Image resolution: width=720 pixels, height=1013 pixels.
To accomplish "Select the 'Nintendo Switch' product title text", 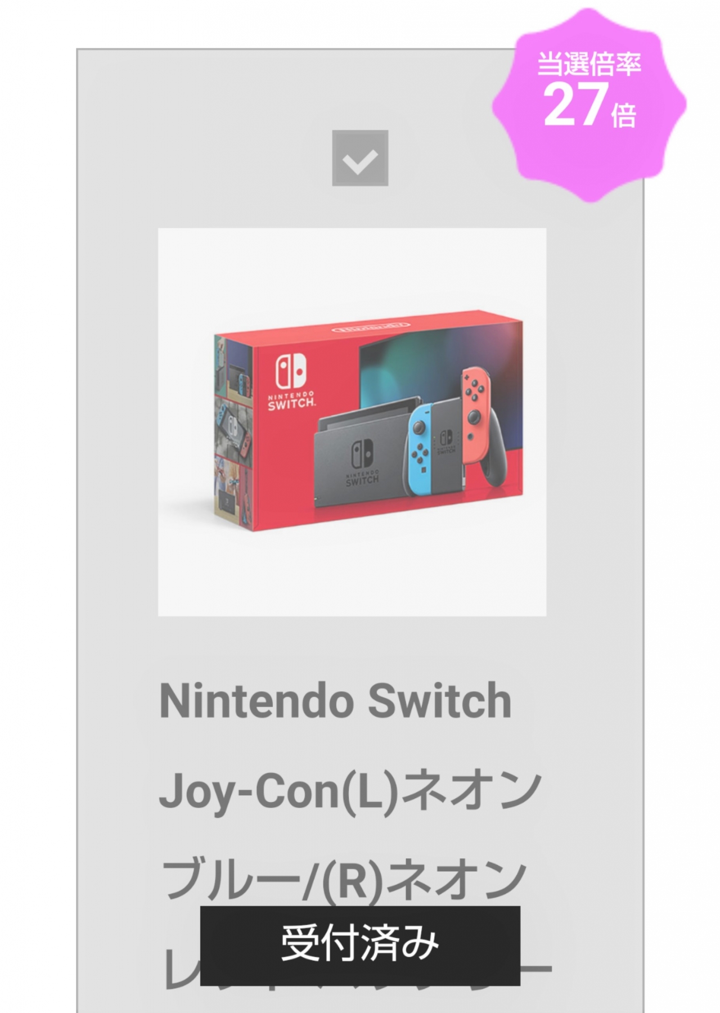I will (336, 700).
